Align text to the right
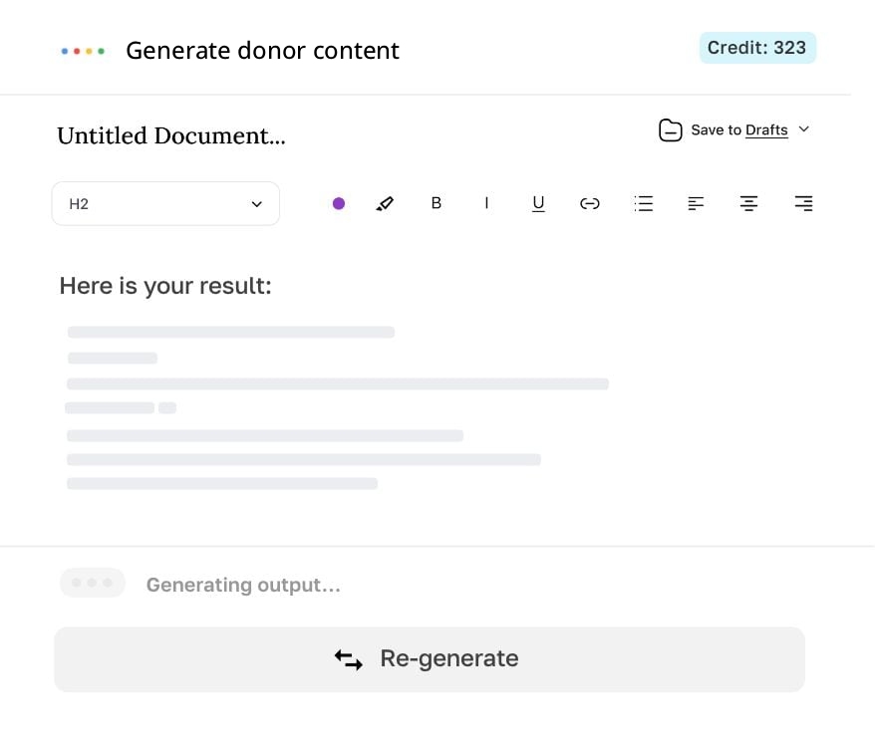Viewport: 875px width, 745px height. click(x=802, y=203)
